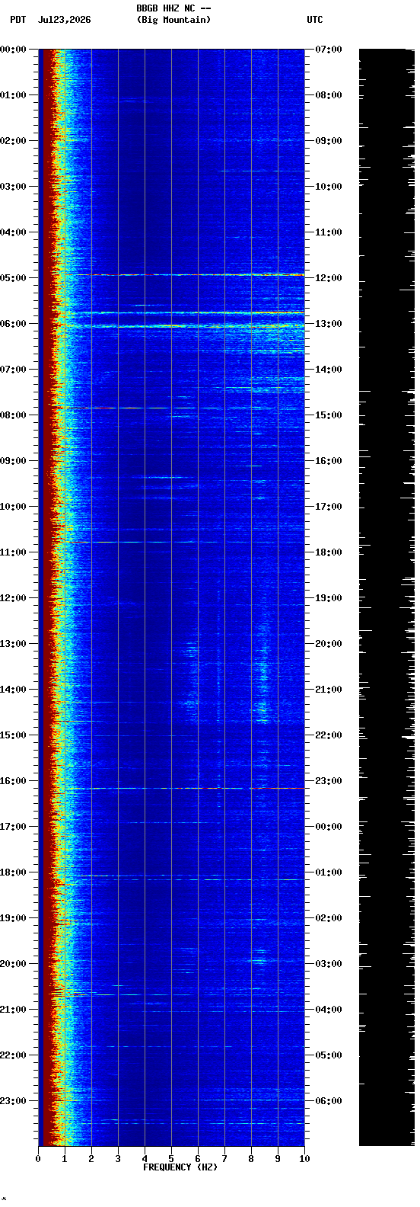
Task: Click the frequency axis tick label '6'
Action: pos(198,1159)
